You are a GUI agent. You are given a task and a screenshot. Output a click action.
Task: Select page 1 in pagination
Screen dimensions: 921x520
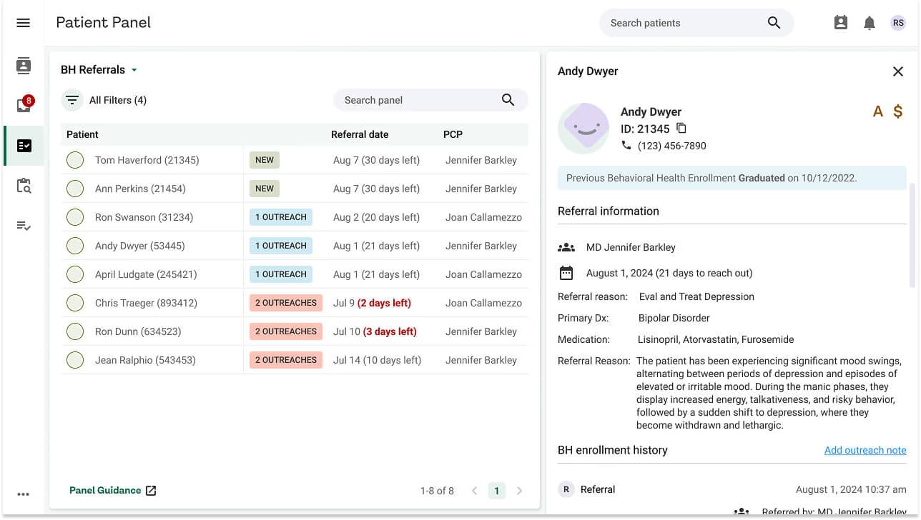point(496,491)
